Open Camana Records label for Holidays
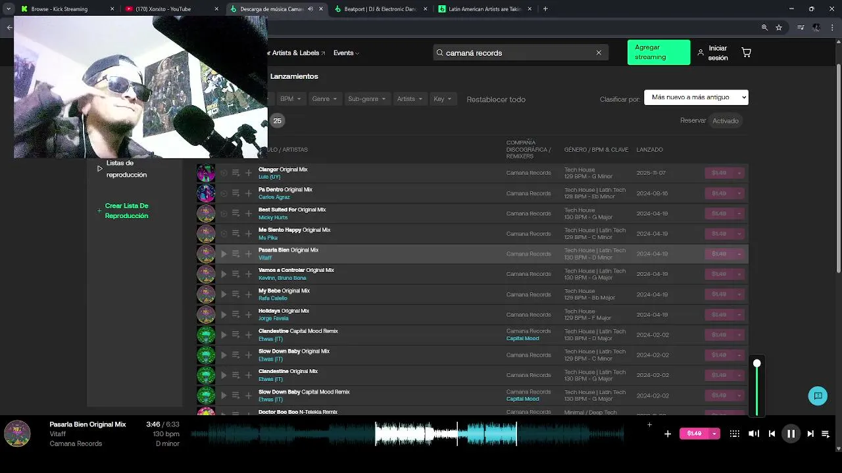The height and width of the screenshot is (473, 842). pos(528,315)
